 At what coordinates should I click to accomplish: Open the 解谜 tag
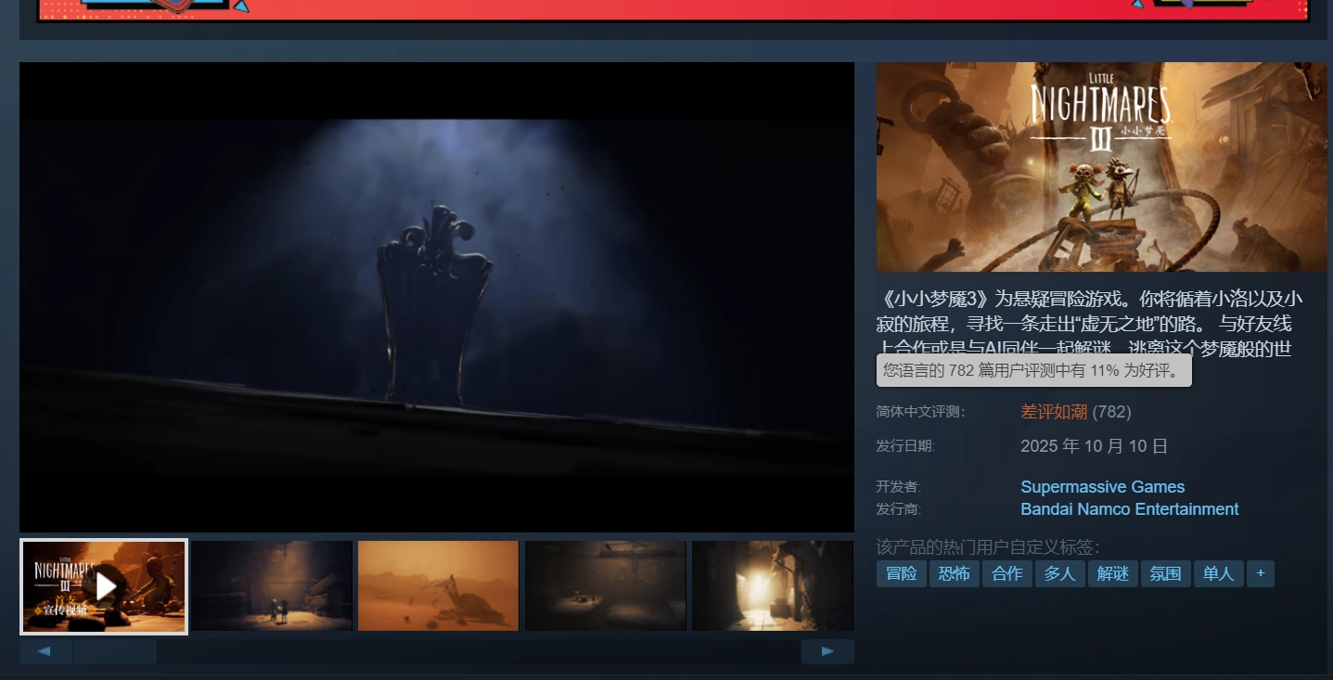tap(1112, 574)
